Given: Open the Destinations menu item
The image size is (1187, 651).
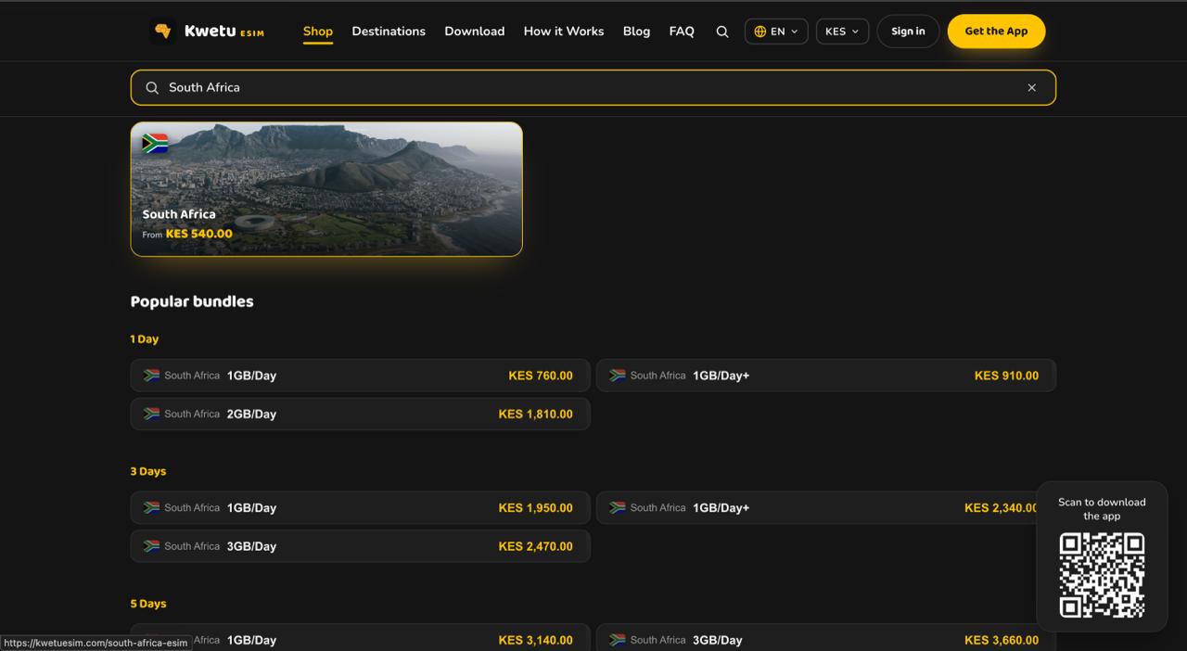Looking at the screenshot, I should point(389,32).
